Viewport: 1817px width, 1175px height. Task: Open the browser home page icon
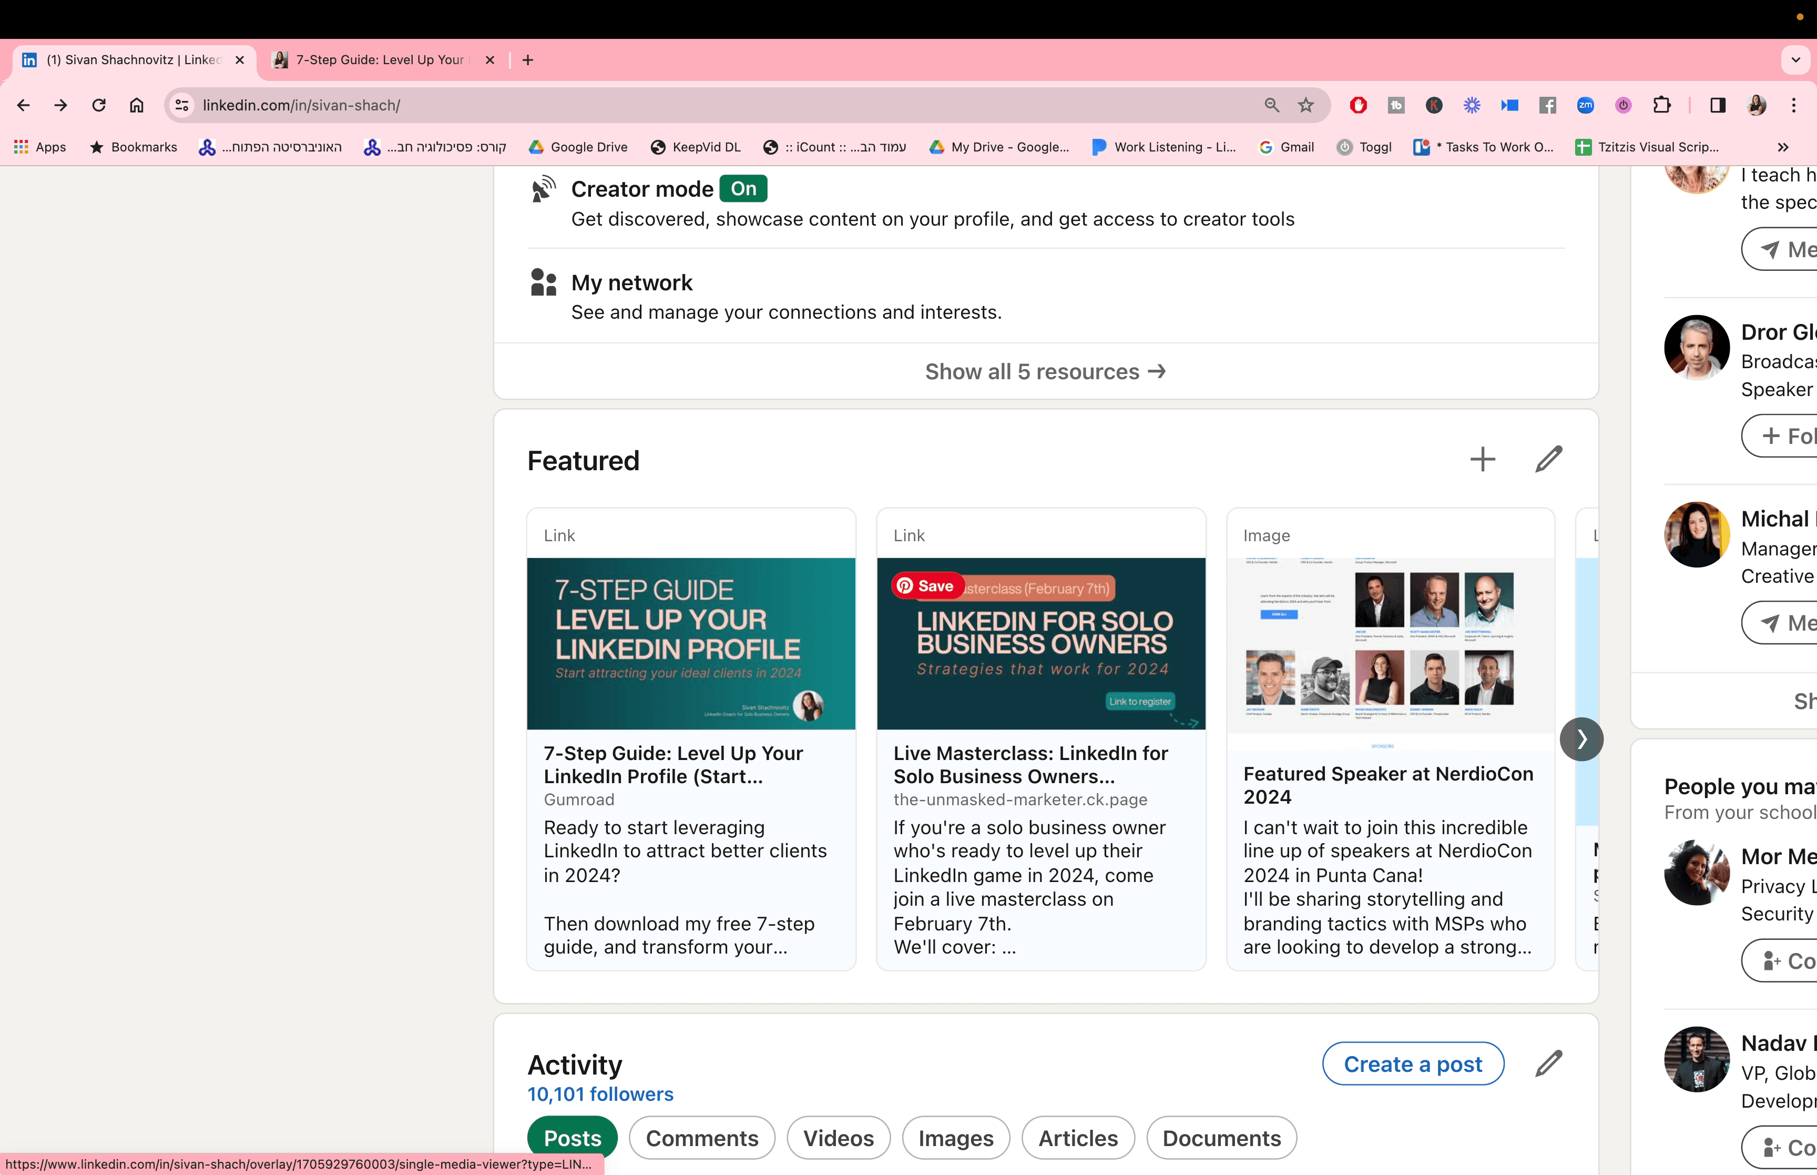pos(137,105)
